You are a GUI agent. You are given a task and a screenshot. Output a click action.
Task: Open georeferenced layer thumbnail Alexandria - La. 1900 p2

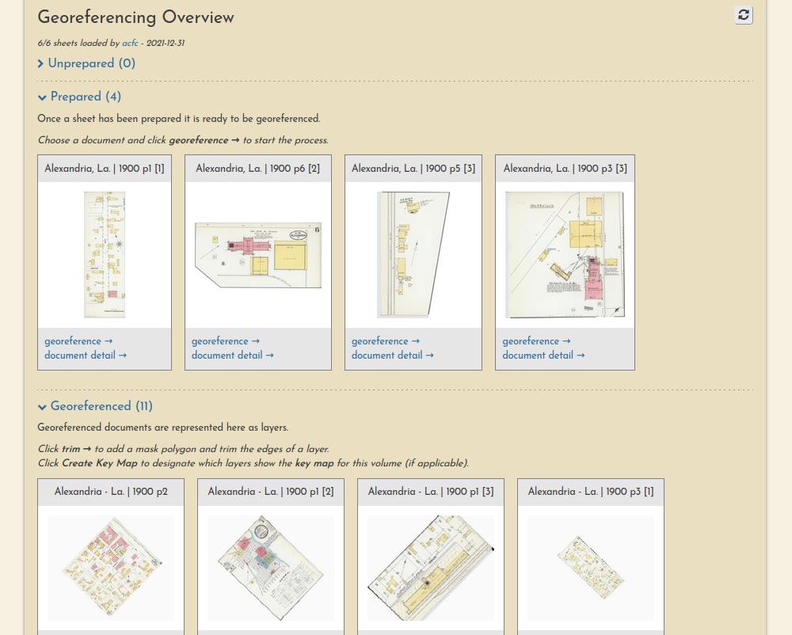111,567
